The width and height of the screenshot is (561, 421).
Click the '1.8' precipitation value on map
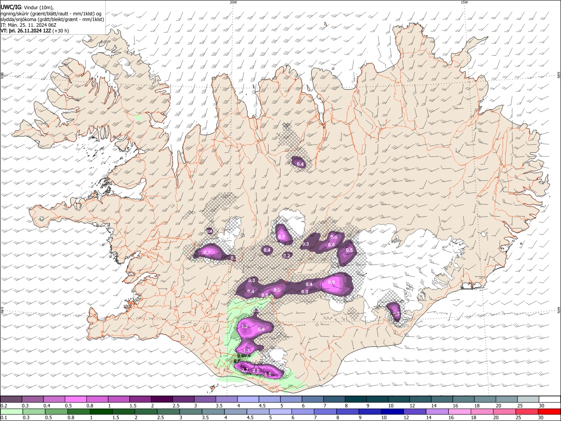(x=268, y=374)
